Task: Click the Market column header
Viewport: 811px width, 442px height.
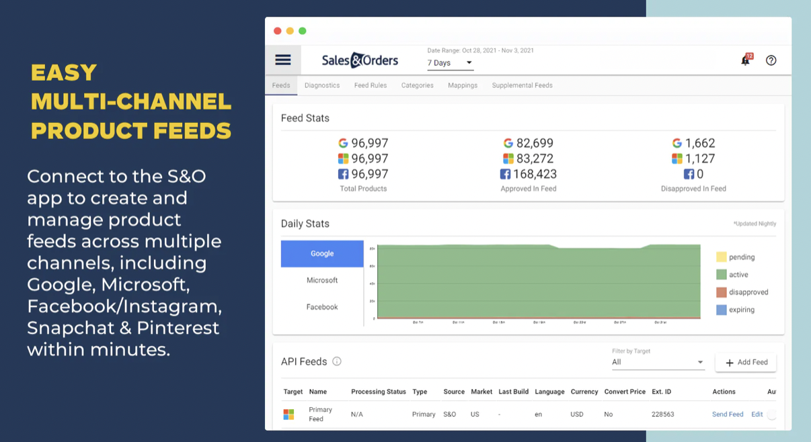Action: [x=481, y=392]
